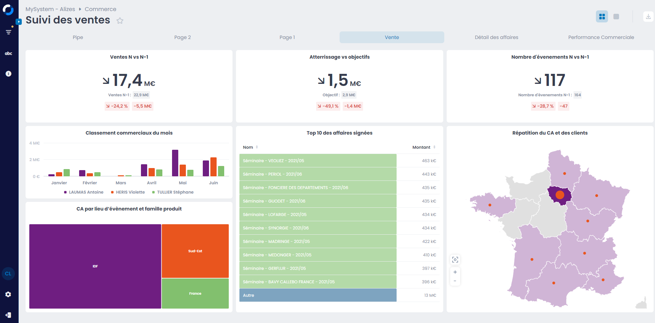Switch to Performance Commerciale tab
The width and height of the screenshot is (655, 323).
(601, 37)
